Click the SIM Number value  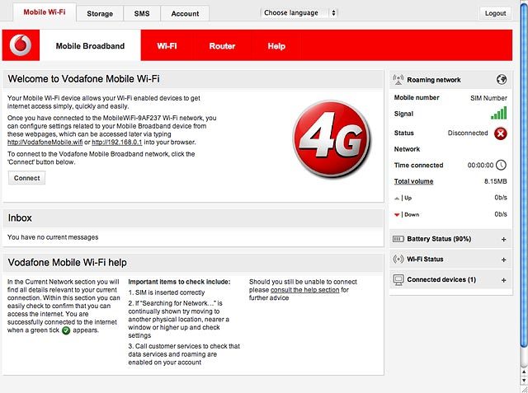(x=488, y=98)
